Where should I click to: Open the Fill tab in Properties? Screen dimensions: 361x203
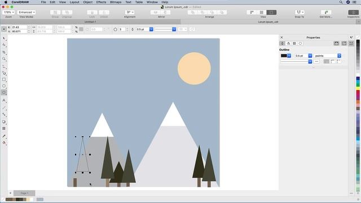288,43
